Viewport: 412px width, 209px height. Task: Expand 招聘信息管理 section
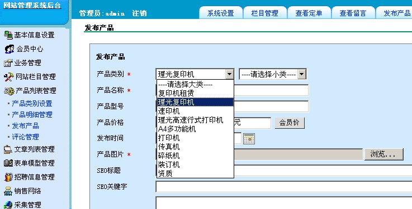point(35,177)
